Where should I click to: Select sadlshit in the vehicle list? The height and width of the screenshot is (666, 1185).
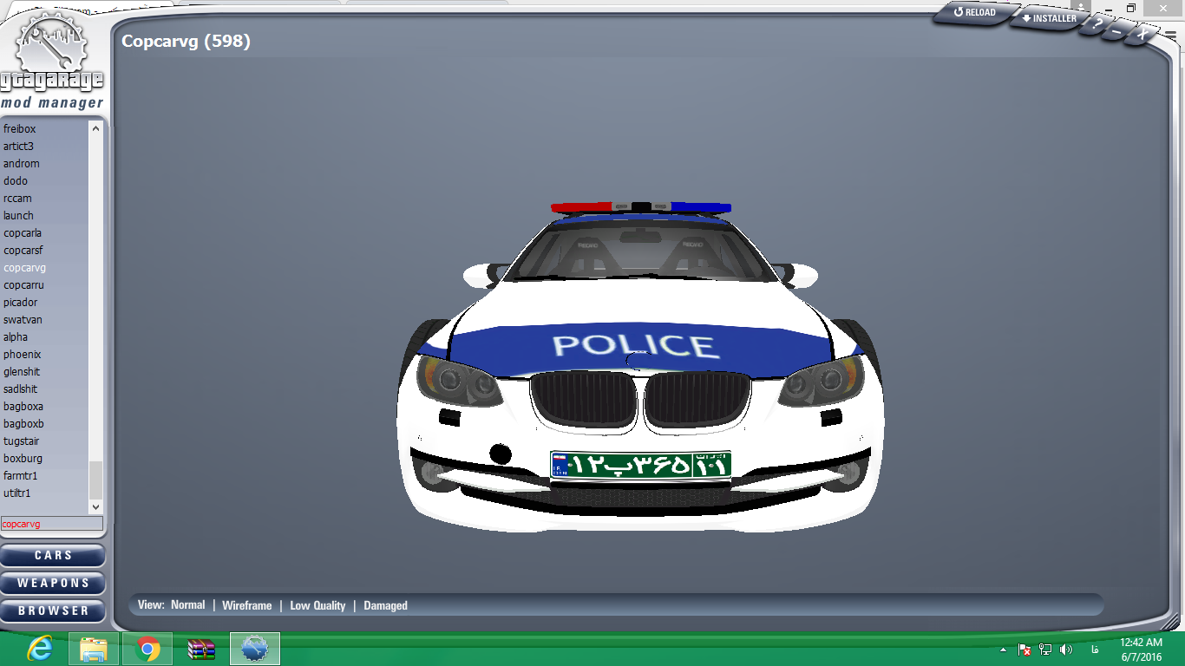[44, 389]
